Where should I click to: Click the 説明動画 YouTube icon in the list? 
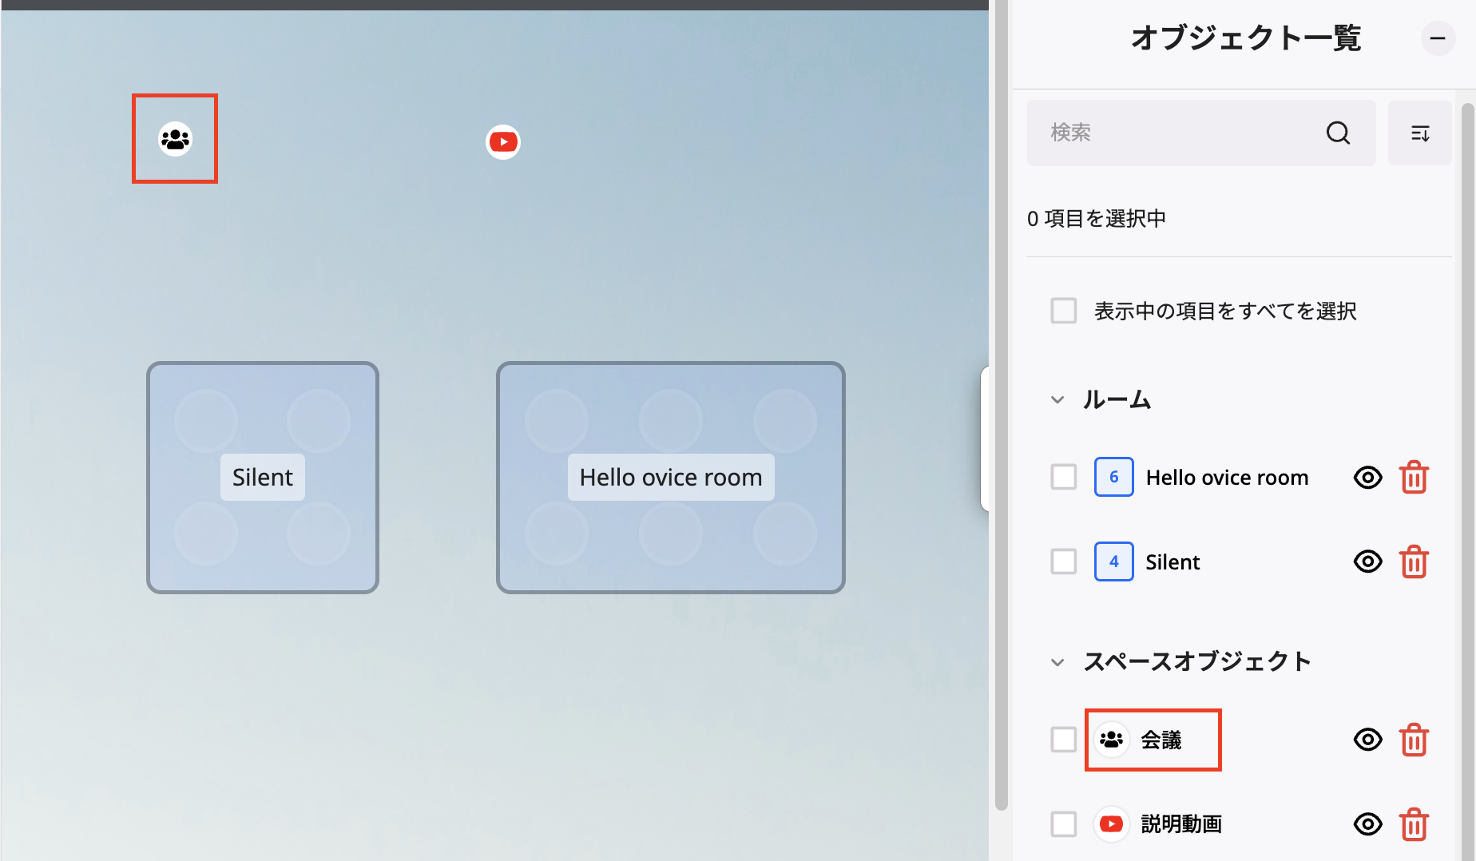pos(1111,824)
